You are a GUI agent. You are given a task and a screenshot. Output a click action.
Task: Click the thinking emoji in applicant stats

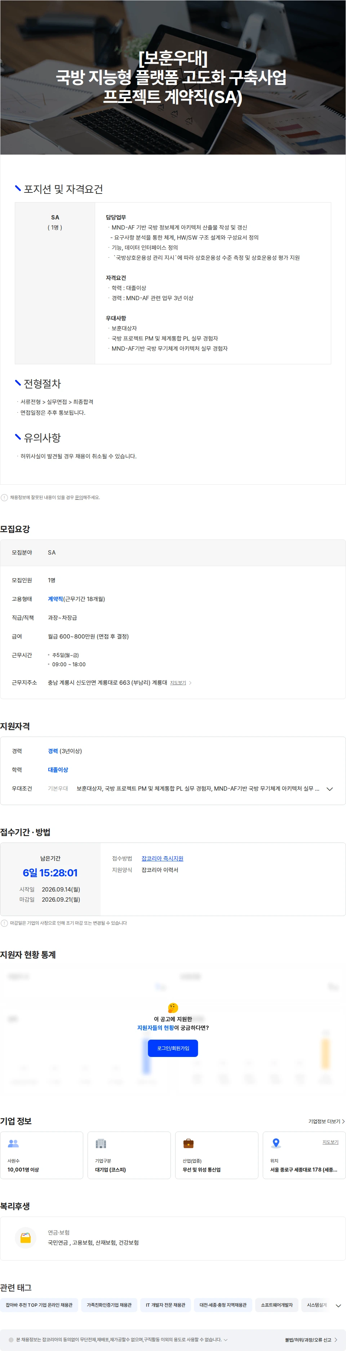[173, 1008]
